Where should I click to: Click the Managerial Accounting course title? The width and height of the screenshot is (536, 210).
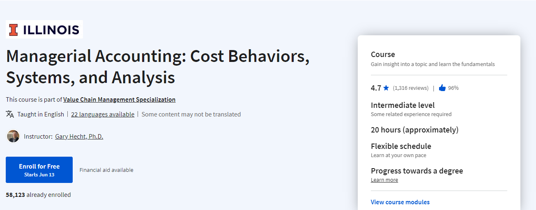coord(158,67)
